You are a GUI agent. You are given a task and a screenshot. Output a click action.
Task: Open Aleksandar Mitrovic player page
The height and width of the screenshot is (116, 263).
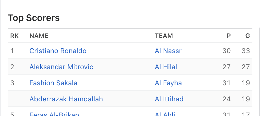click(x=61, y=67)
